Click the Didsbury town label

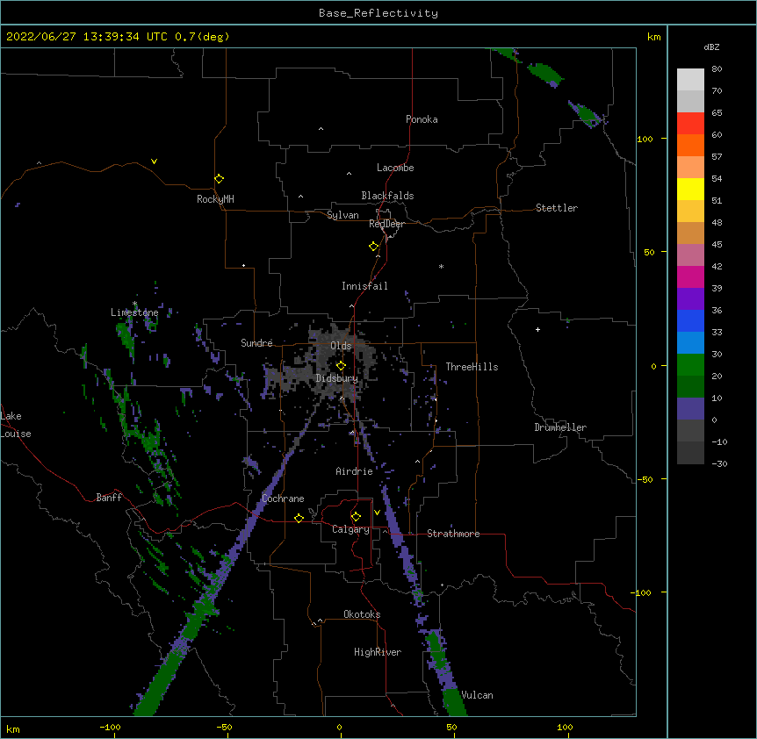click(337, 378)
